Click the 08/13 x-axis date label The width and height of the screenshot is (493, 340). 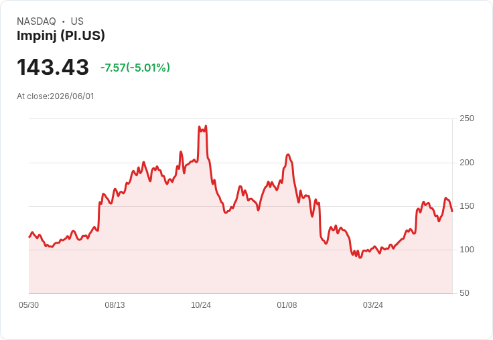coord(115,305)
